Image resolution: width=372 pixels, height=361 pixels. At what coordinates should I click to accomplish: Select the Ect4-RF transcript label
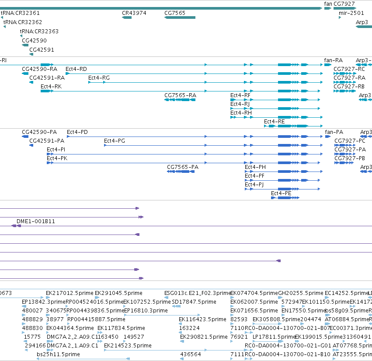tap(240, 95)
